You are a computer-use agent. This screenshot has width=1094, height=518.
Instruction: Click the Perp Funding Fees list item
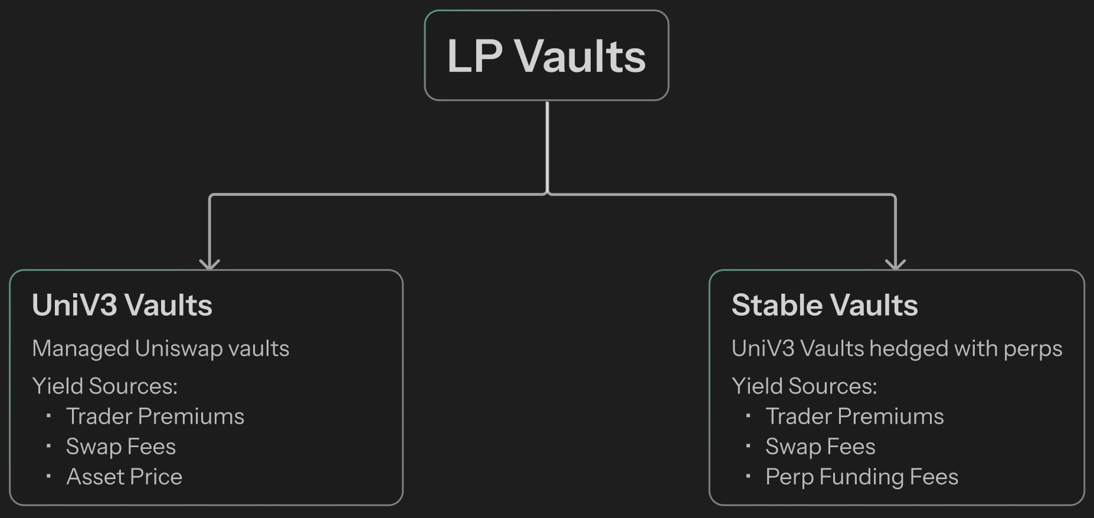pos(862,477)
